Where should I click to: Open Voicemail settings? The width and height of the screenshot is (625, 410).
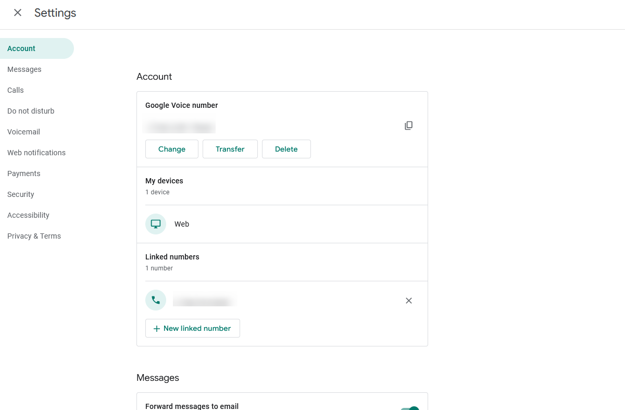coord(23,131)
